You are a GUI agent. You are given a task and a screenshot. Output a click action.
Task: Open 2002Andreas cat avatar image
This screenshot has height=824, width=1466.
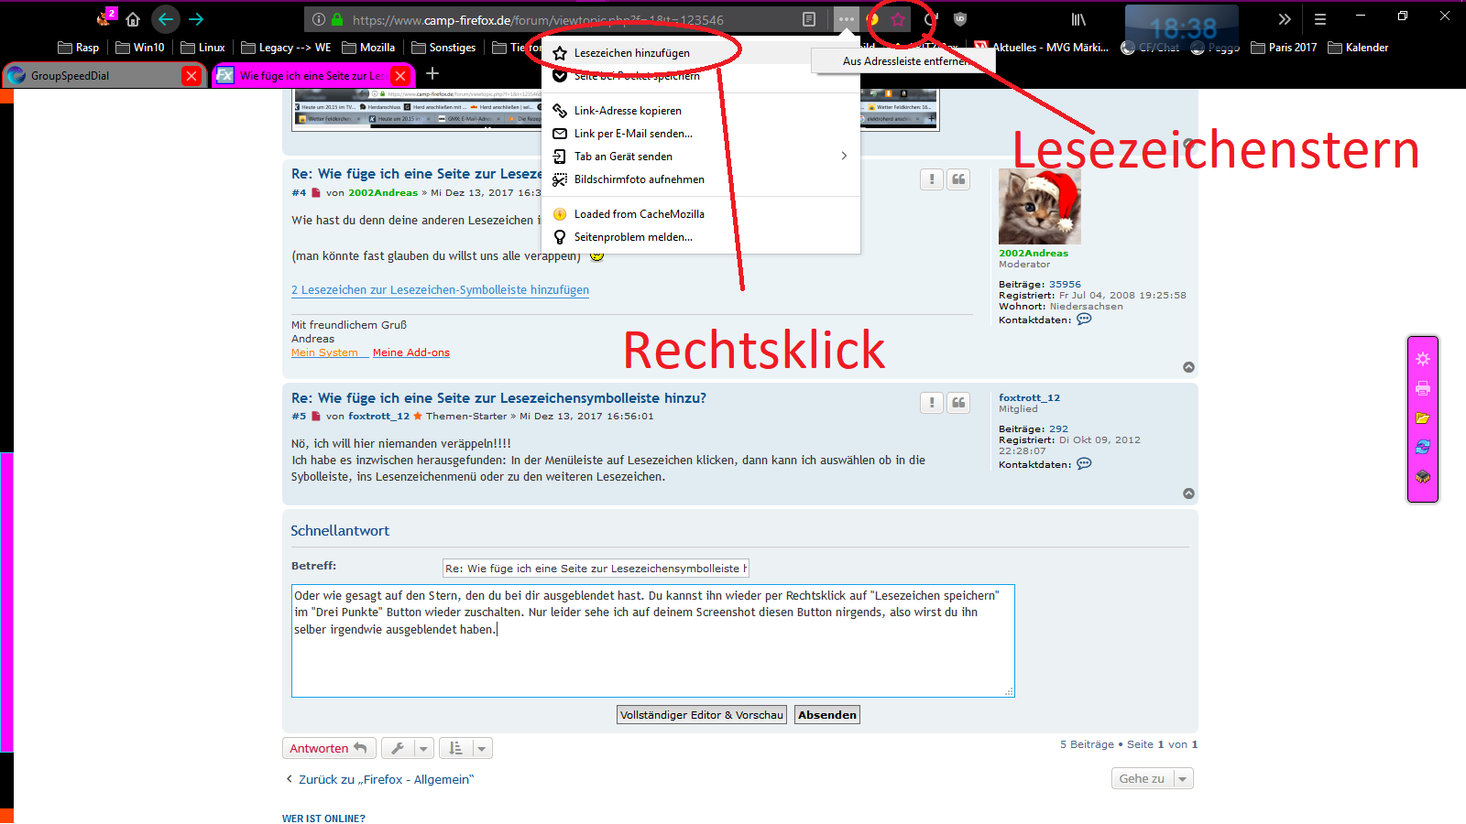[1040, 207]
